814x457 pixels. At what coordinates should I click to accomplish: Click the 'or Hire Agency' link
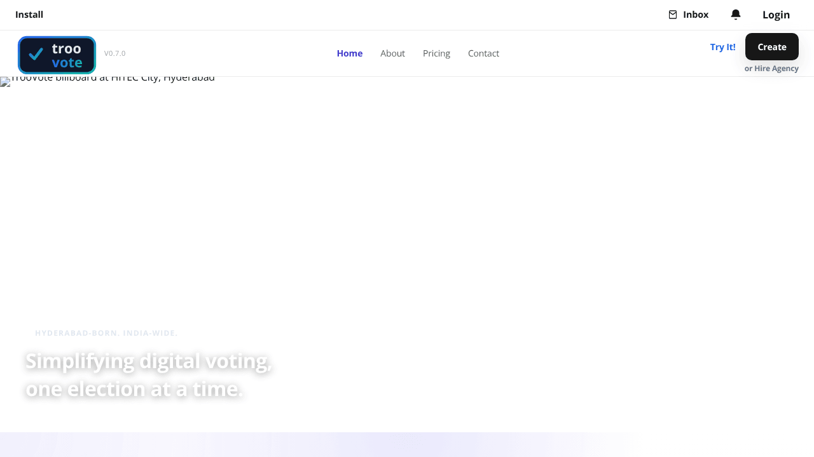[771, 69]
